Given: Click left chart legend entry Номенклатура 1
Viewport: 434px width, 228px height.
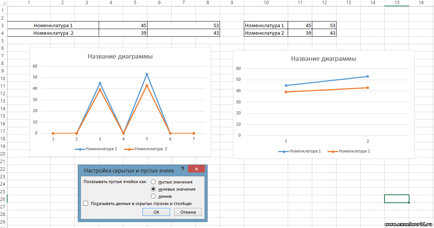Looking at the screenshot, I should tap(96, 149).
